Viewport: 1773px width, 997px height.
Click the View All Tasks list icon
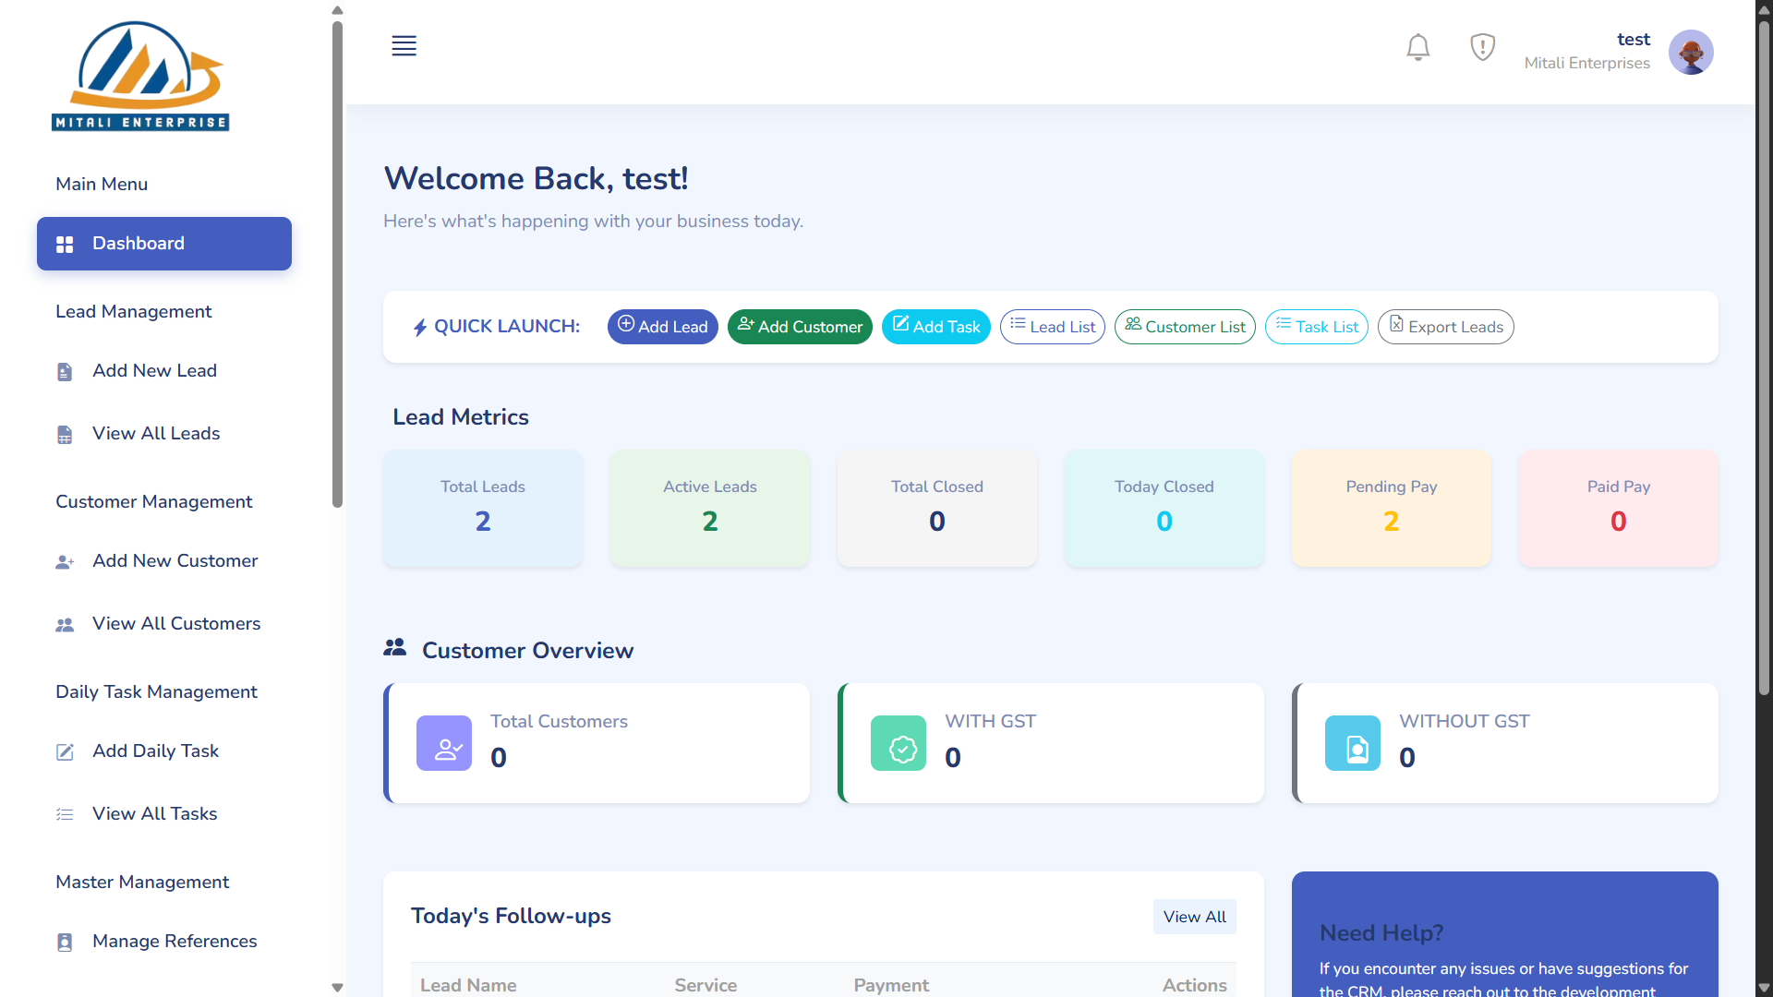click(64, 814)
